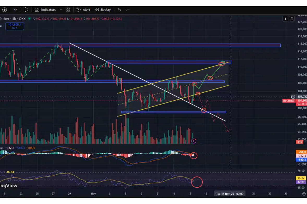Viewport: 307px width, 204px height.
Task: Redo the last chart action
Action: coord(128,10)
